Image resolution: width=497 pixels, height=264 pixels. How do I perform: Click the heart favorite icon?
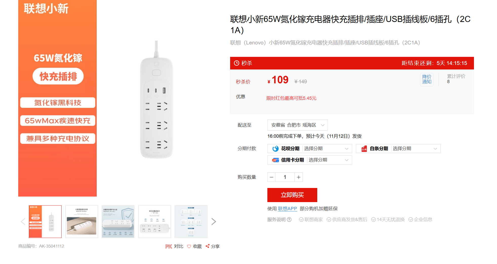(189, 246)
